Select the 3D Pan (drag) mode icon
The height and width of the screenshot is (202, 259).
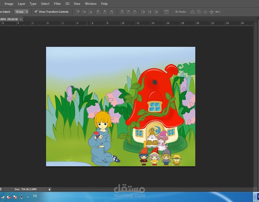pos(205,12)
